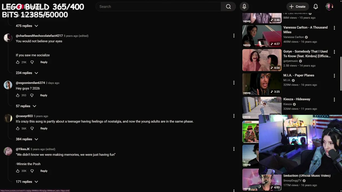Image resolution: width=342 pixels, height=192 pixels.
Task: Open the 3:46 video thumbnail at top
Action: [262, 18]
